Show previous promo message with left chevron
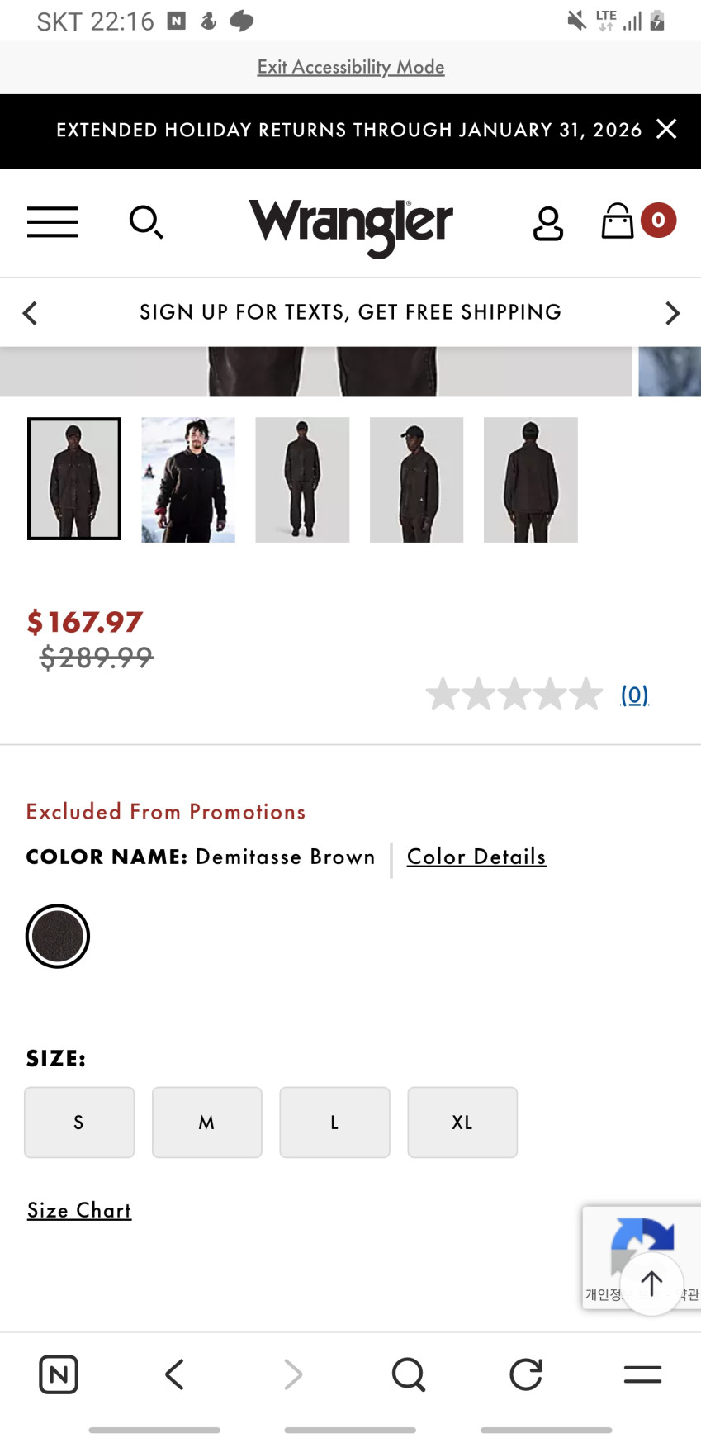Image resolution: width=701 pixels, height=1443 pixels. point(31,313)
